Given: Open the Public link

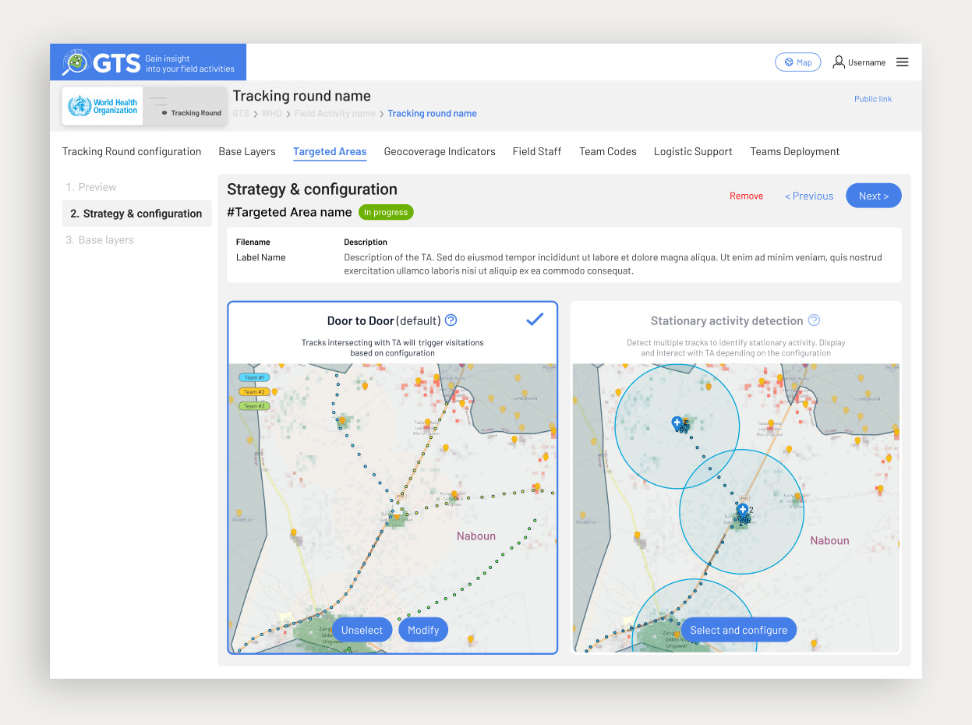Looking at the screenshot, I should 872,99.
